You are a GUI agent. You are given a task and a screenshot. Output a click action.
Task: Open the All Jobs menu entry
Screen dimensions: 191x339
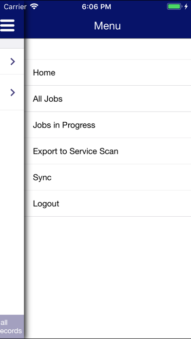click(x=108, y=99)
